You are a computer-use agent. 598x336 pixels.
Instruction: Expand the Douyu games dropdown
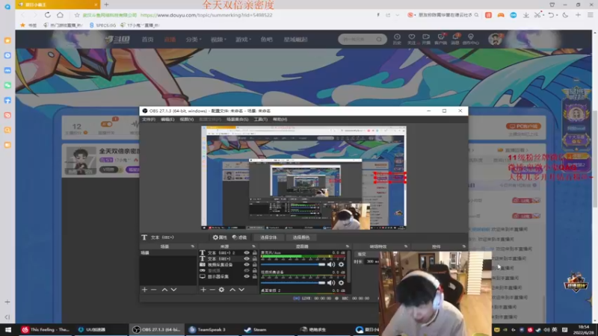click(x=243, y=40)
